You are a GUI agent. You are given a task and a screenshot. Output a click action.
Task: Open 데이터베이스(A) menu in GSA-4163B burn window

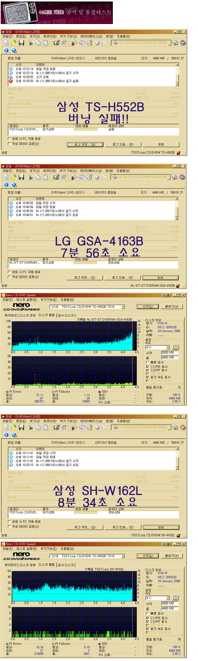(91, 170)
